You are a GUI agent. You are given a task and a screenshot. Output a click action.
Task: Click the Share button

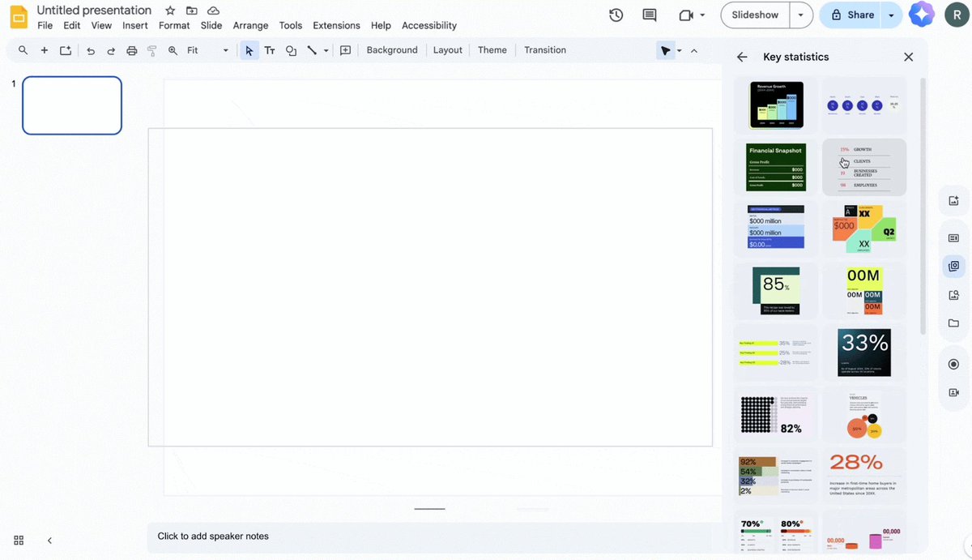[855, 15]
